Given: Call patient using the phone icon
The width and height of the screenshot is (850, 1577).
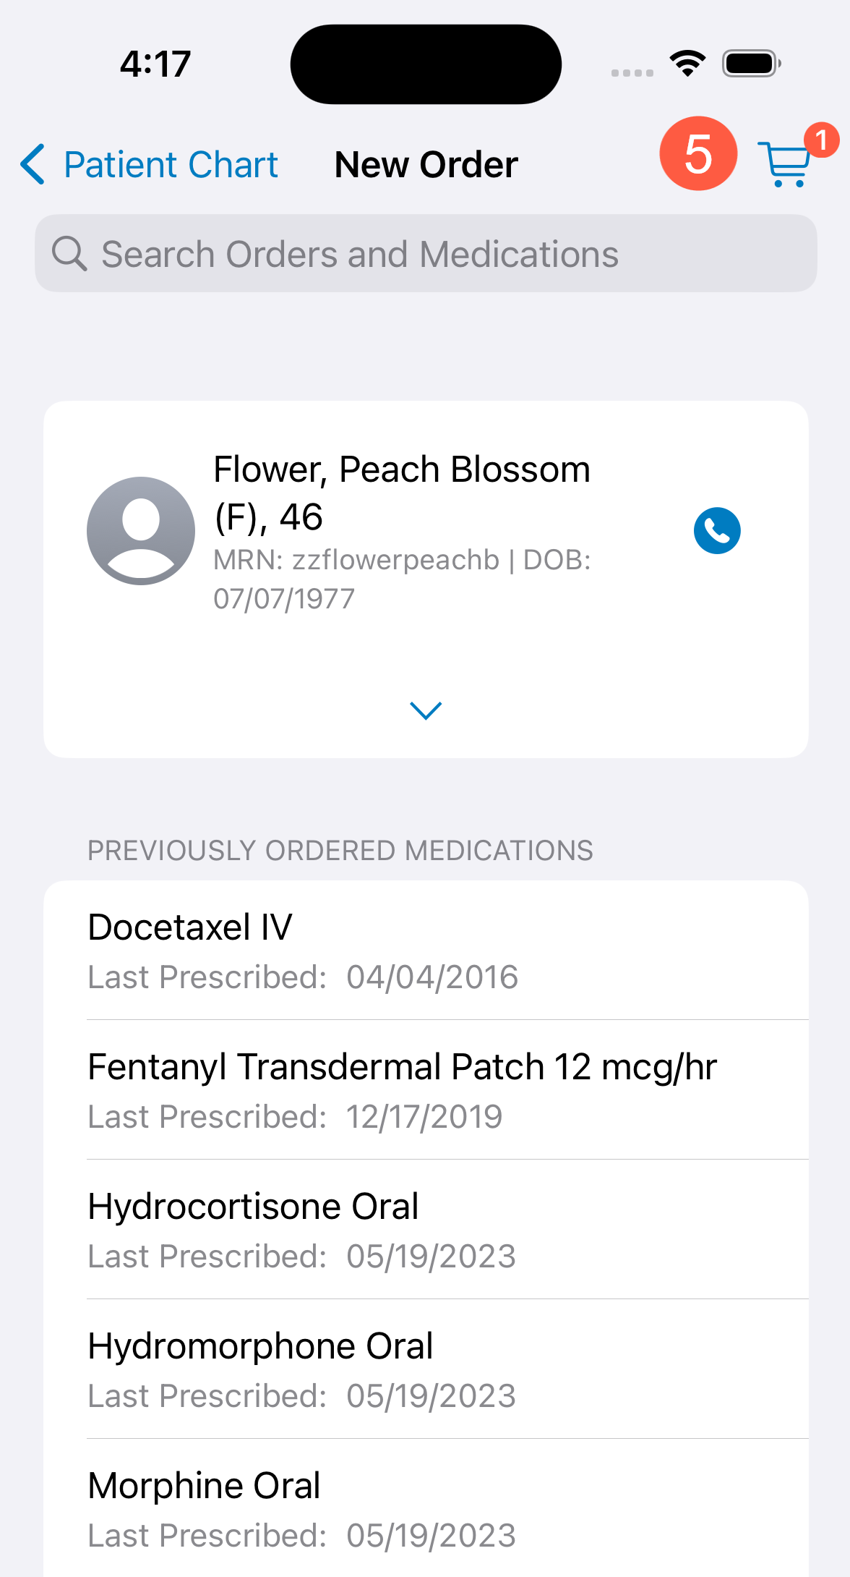Looking at the screenshot, I should (717, 531).
